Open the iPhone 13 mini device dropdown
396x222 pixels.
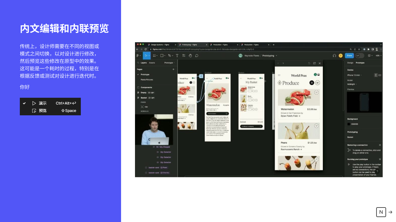point(355,75)
